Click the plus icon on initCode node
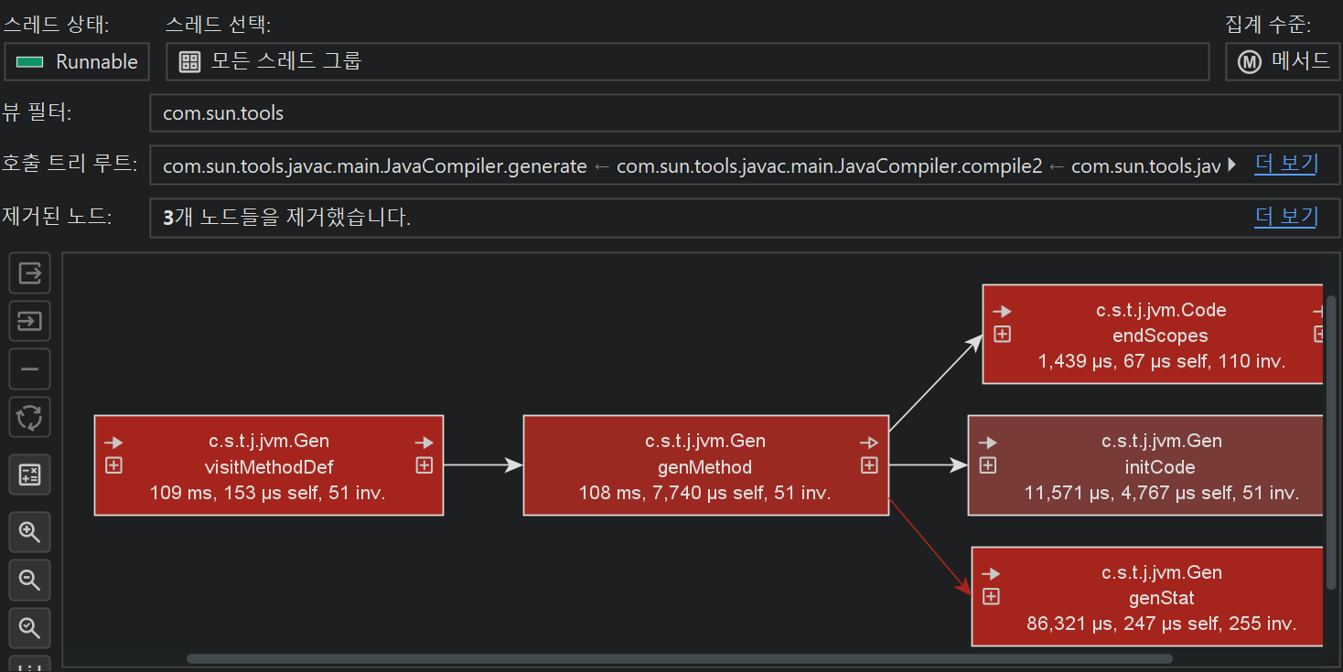This screenshot has width=1343, height=672. 988,465
